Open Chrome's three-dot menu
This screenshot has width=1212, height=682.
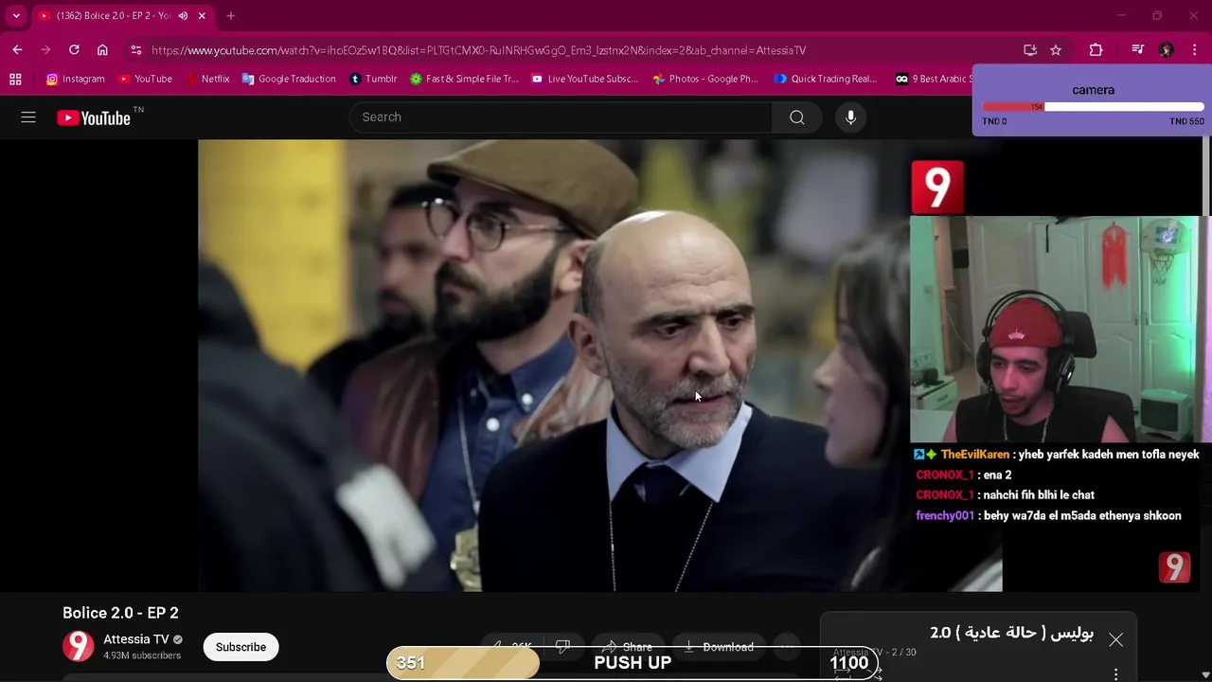1196,50
